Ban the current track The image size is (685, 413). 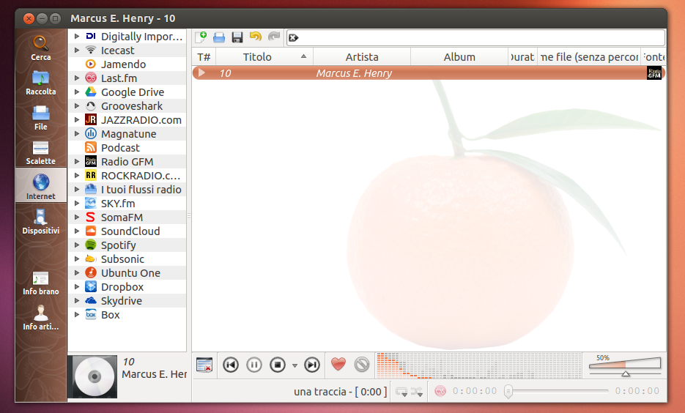pyautogui.click(x=362, y=364)
